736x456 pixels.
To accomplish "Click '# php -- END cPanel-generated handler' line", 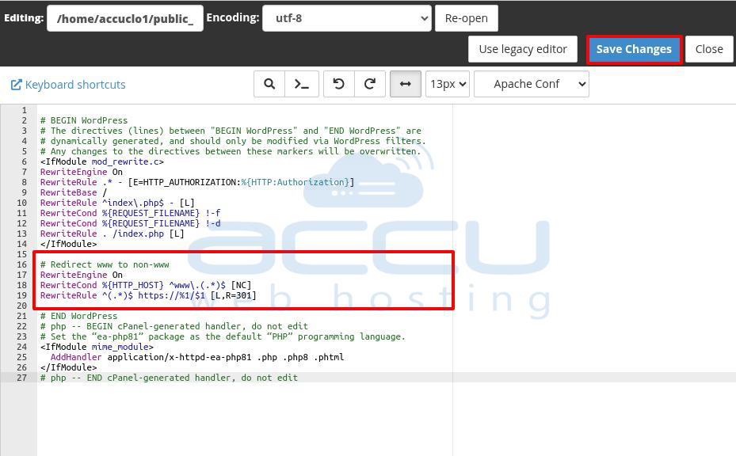I will pyautogui.click(x=169, y=378).
